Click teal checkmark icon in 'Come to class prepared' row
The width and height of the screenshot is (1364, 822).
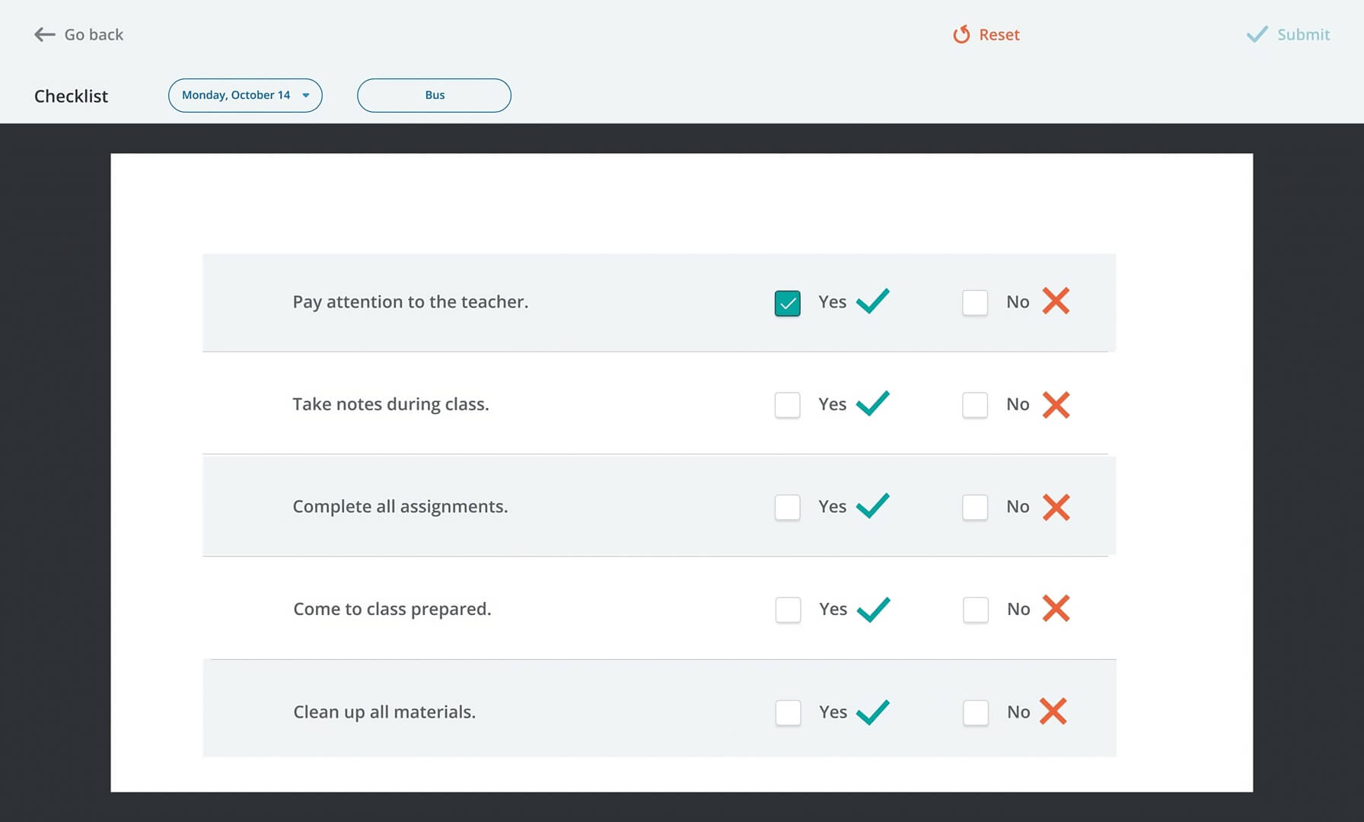(x=873, y=609)
